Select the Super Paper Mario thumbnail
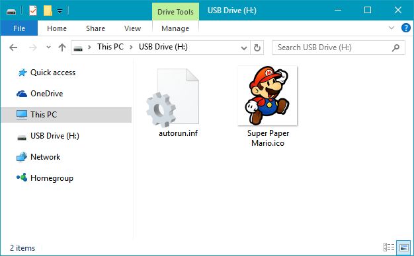The image size is (414, 256). coord(267,96)
